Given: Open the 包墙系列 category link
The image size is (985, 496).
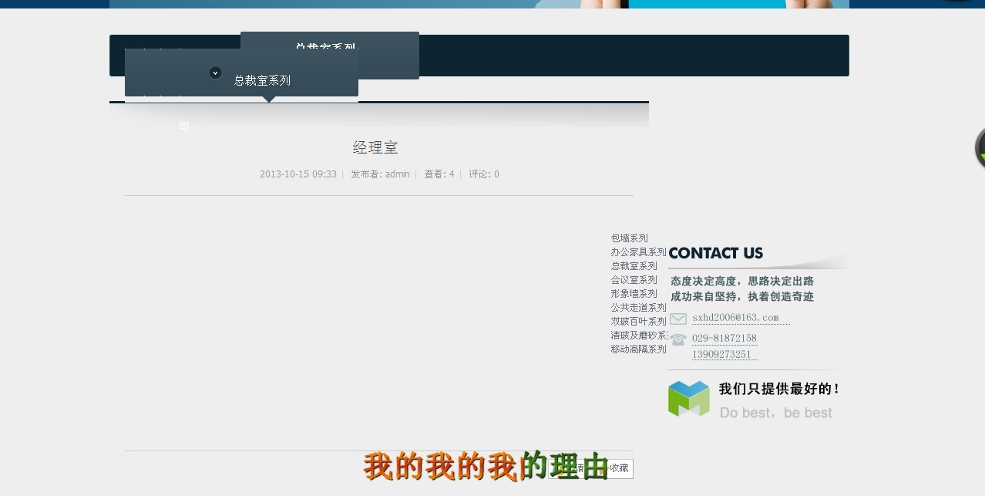Looking at the screenshot, I should point(630,238).
